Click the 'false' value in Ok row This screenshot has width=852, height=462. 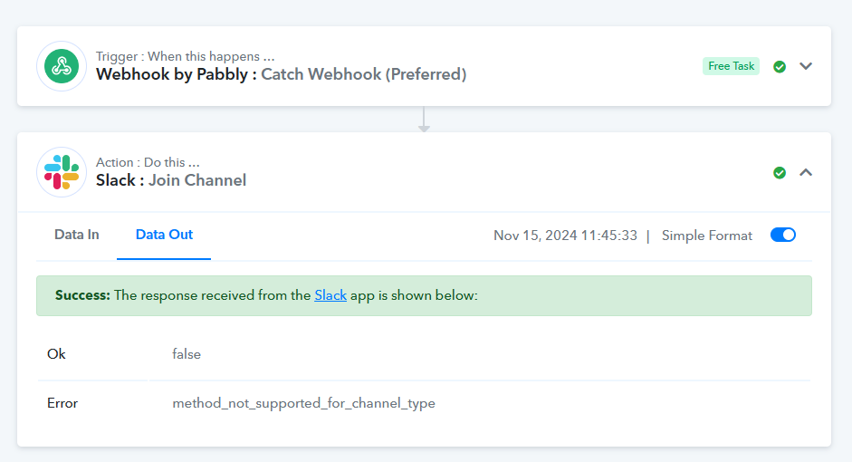coord(187,354)
